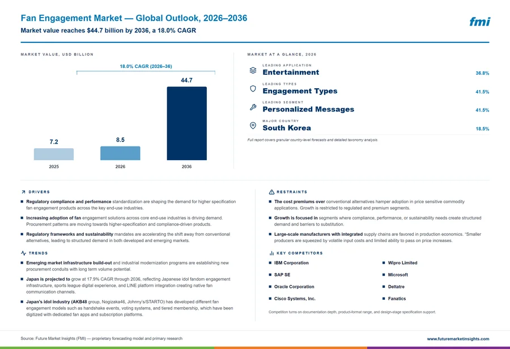Select the shield icon beside Engagement Types
The height and width of the screenshot is (349, 510).
tap(253, 89)
